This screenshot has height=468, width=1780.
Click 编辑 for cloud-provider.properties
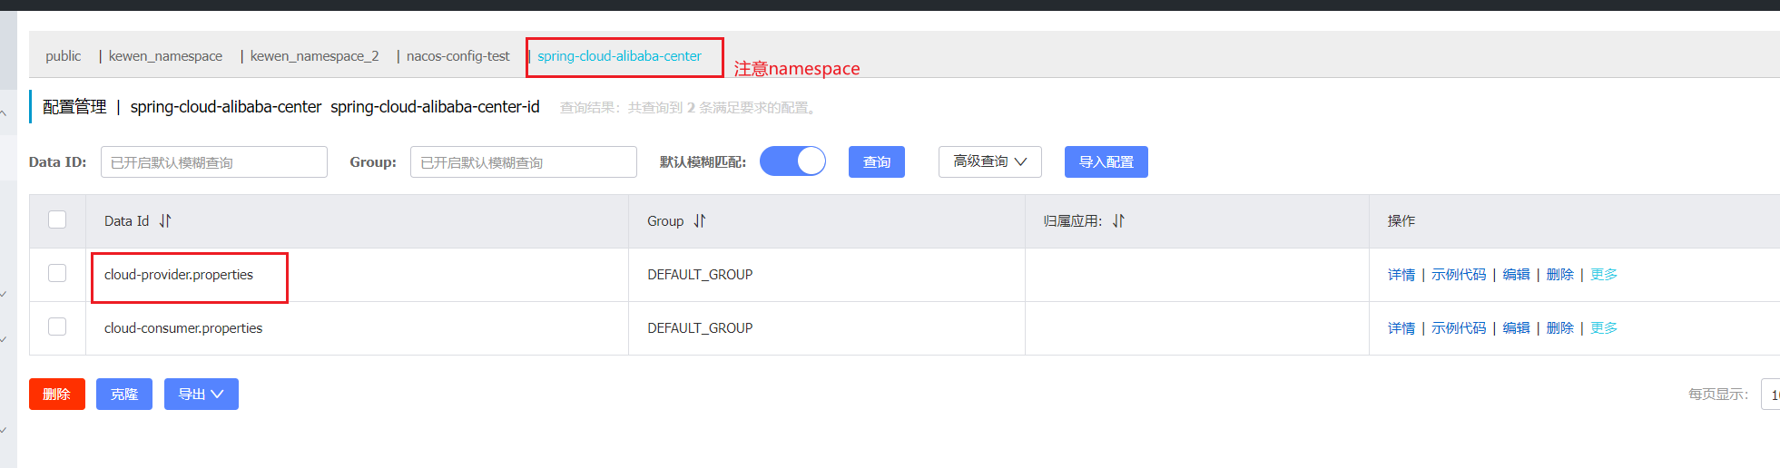coord(1516,274)
